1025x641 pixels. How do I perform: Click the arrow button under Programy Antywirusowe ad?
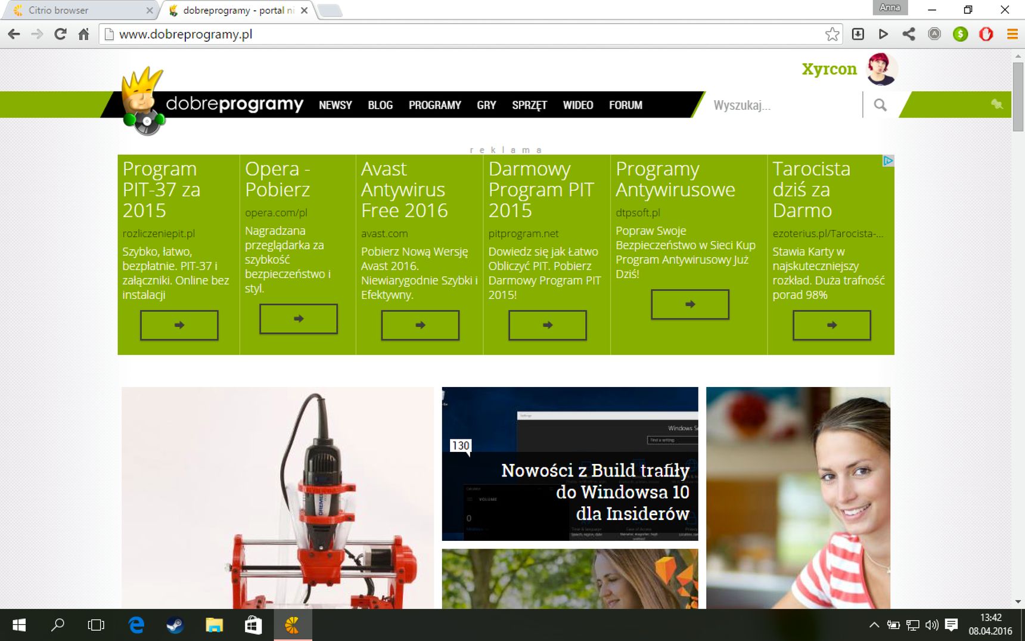coord(690,304)
